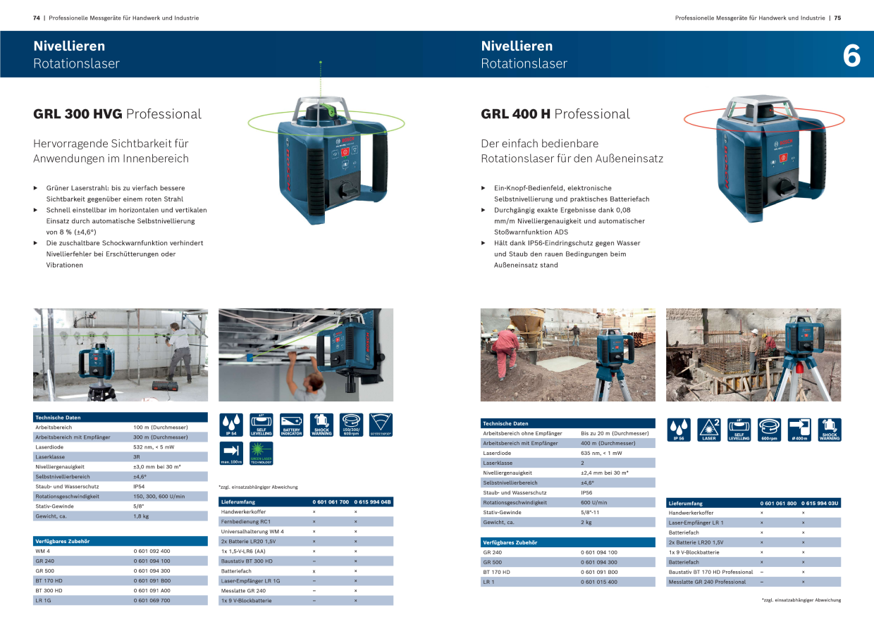Click the Universalhalterung WM 4 row

pyautogui.click(x=306, y=531)
